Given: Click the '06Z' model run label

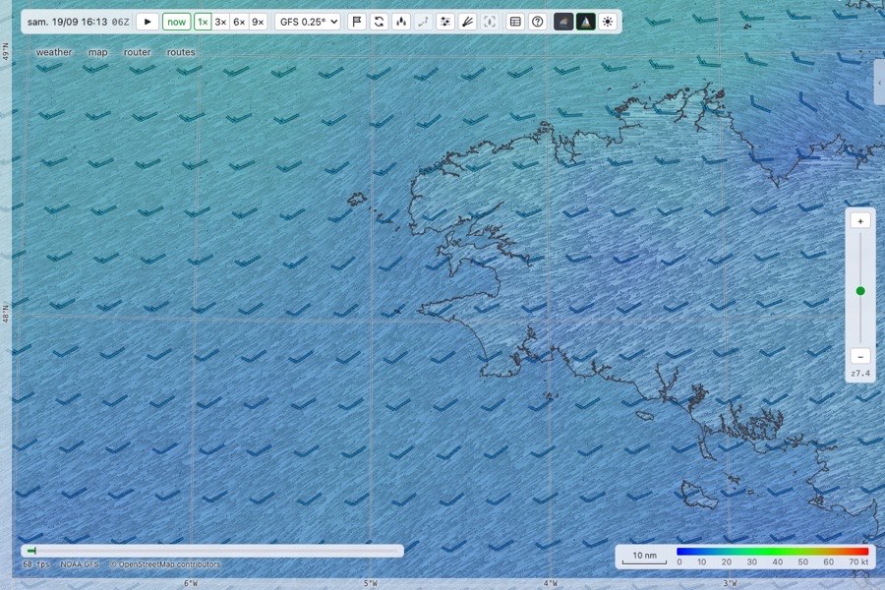Looking at the screenshot, I should point(120,22).
